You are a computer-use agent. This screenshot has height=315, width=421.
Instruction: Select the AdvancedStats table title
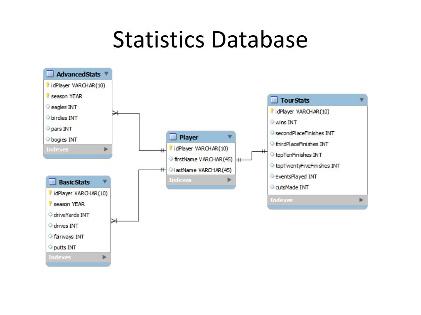click(x=79, y=74)
